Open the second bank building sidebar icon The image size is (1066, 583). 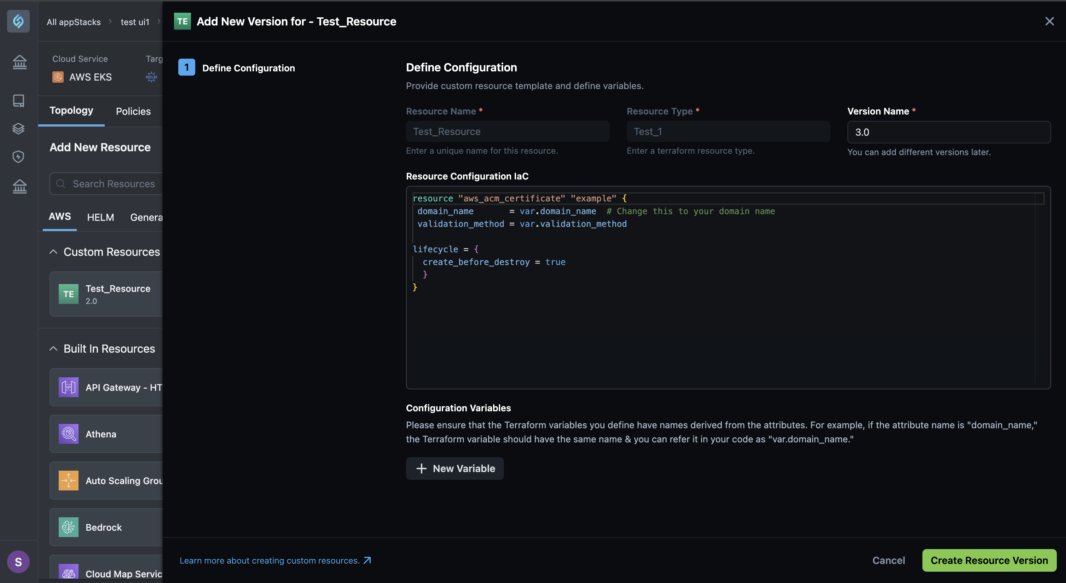click(x=19, y=186)
